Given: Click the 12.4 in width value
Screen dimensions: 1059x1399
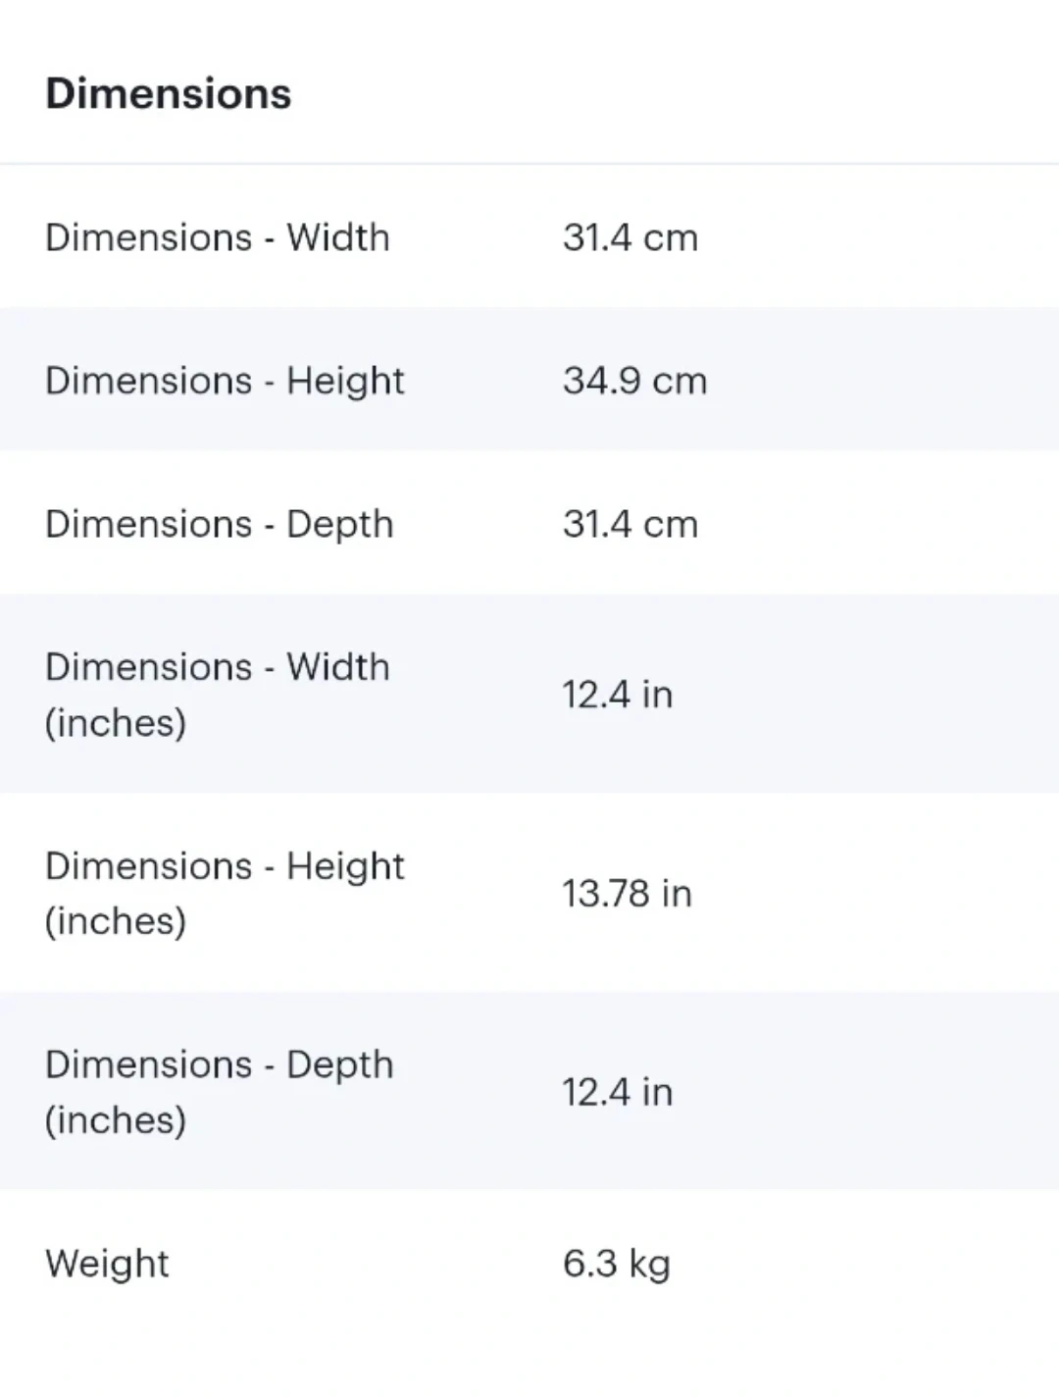Looking at the screenshot, I should click(617, 695).
